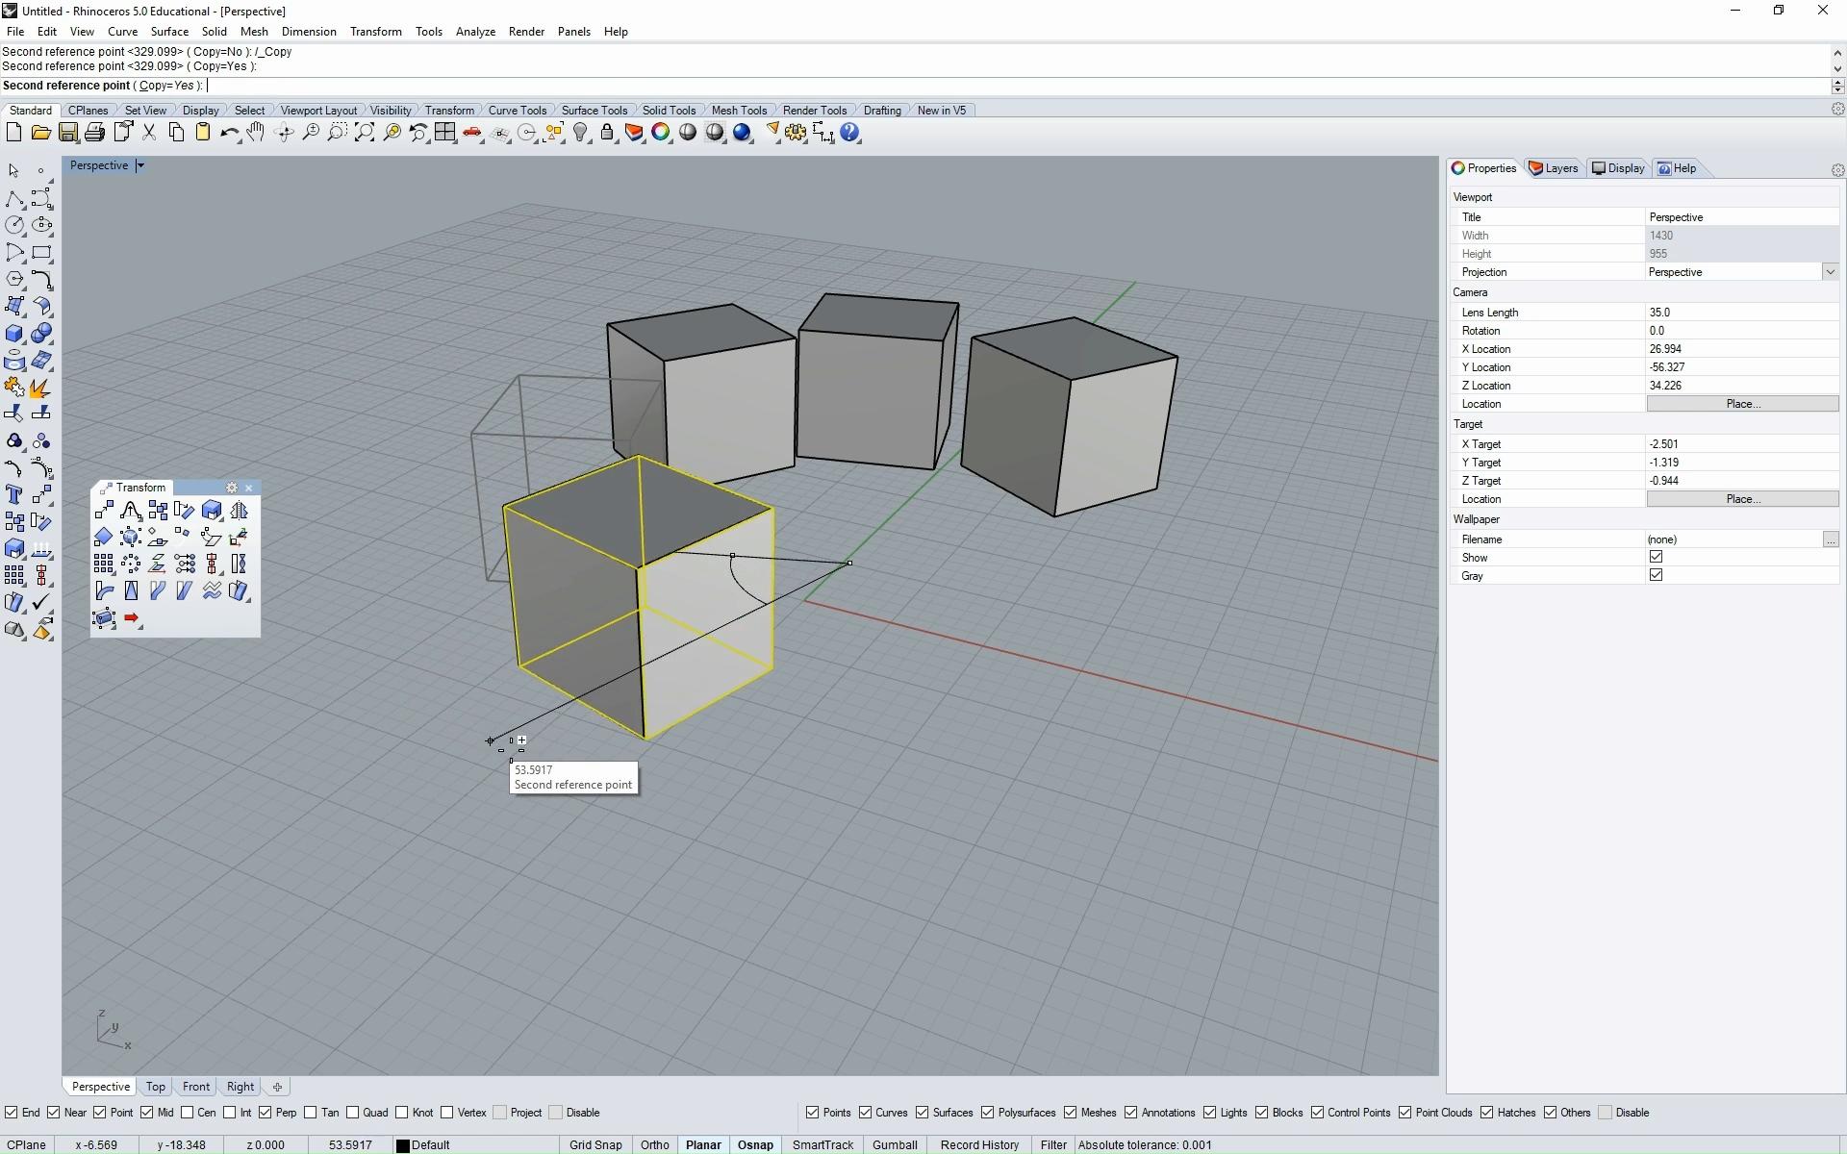Viewport: 1847px width, 1154px height.
Task: Toggle the Quad osnap checkbox
Action: coord(353,1113)
